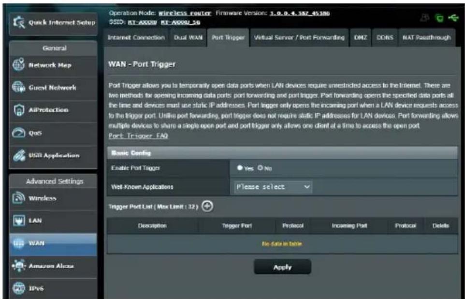
Task: Open Quick Internet Setup wizard icon
Action: pos(19,23)
